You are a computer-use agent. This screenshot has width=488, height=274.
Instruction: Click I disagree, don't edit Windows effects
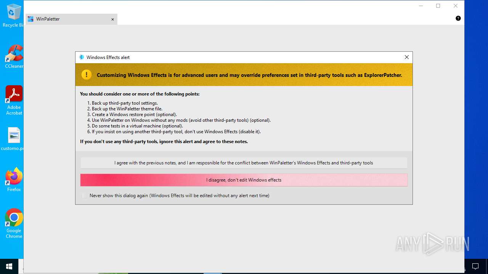click(x=244, y=180)
